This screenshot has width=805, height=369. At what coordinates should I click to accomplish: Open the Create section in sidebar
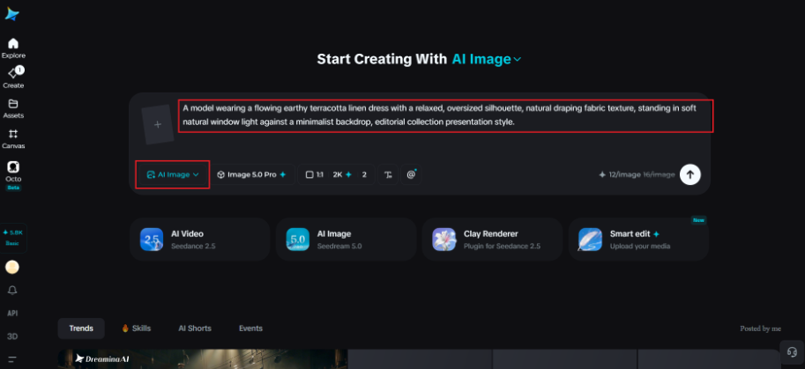tap(13, 77)
